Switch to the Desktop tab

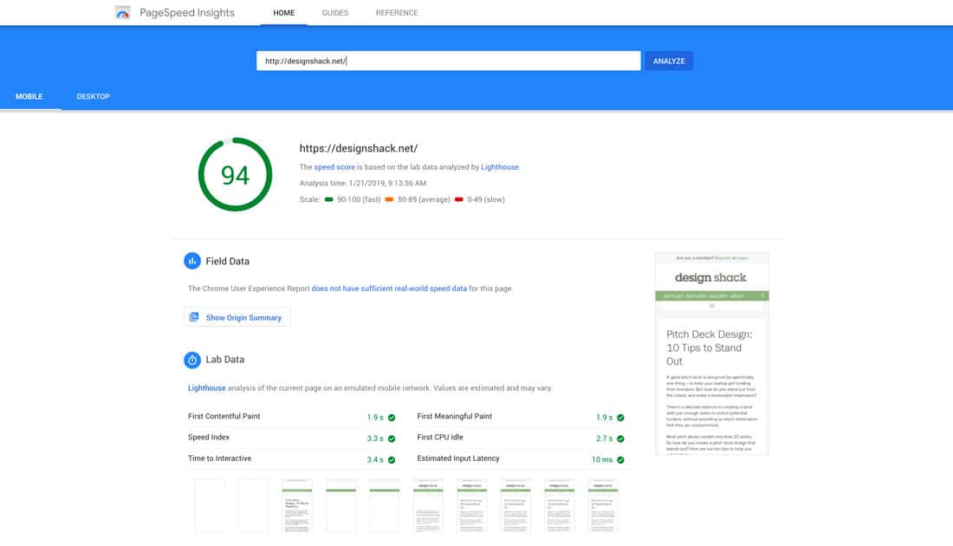pyautogui.click(x=93, y=96)
